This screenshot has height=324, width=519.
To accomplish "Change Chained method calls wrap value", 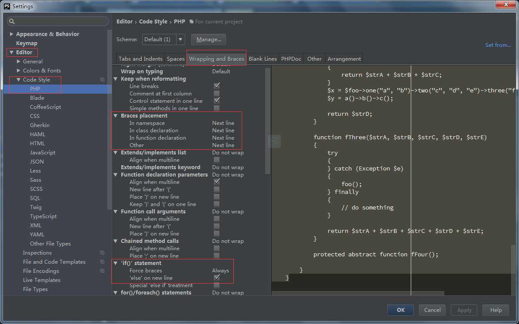I will [x=228, y=241].
